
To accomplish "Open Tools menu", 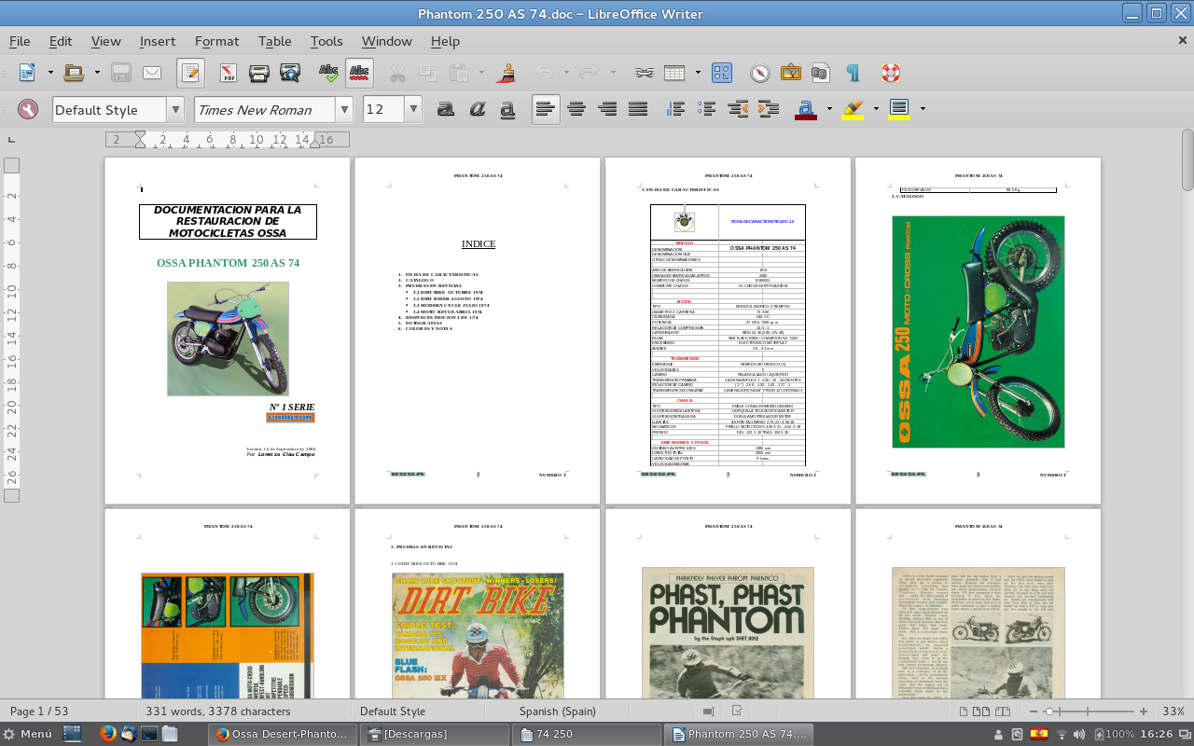I will point(326,41).
